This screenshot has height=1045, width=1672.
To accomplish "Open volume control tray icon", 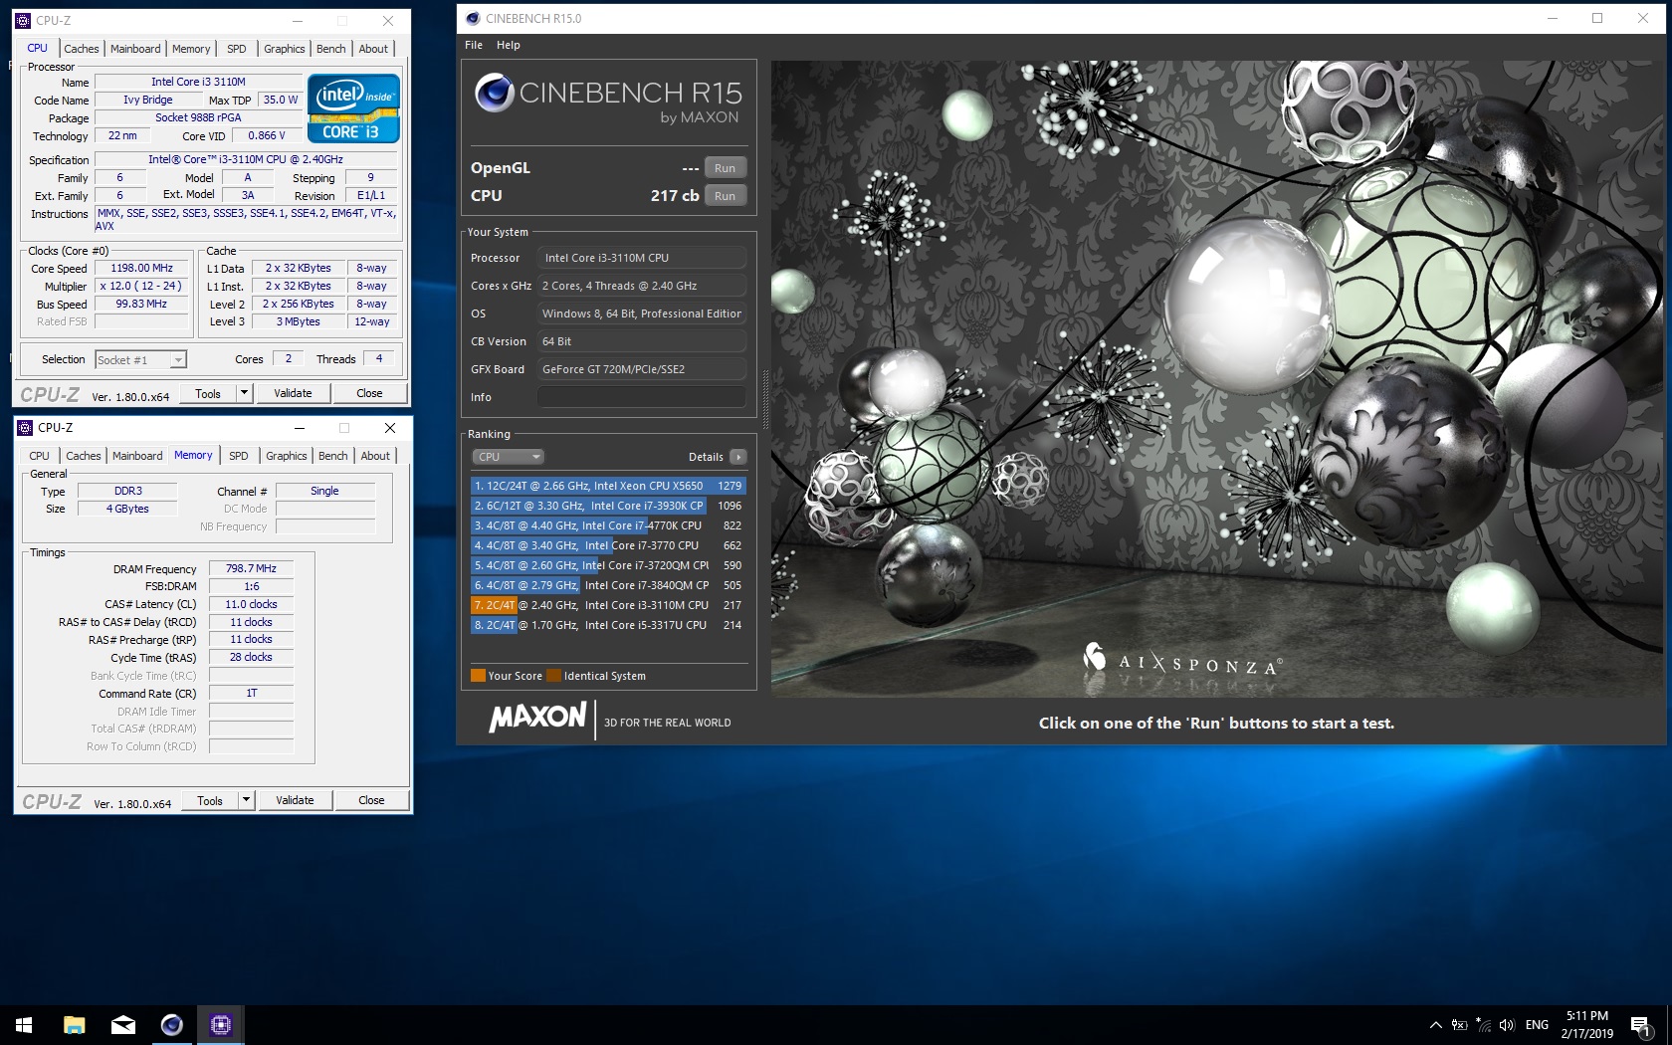I will click(x=1507, y=1025).
